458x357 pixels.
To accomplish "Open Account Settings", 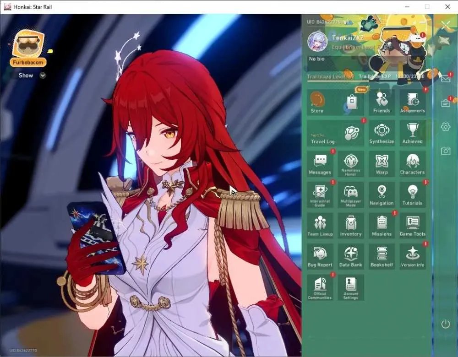I will 351,288.
